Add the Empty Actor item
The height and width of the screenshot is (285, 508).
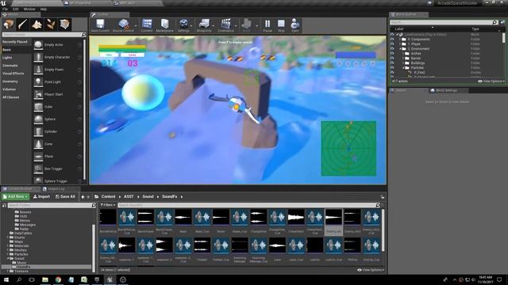coord(57,45)
